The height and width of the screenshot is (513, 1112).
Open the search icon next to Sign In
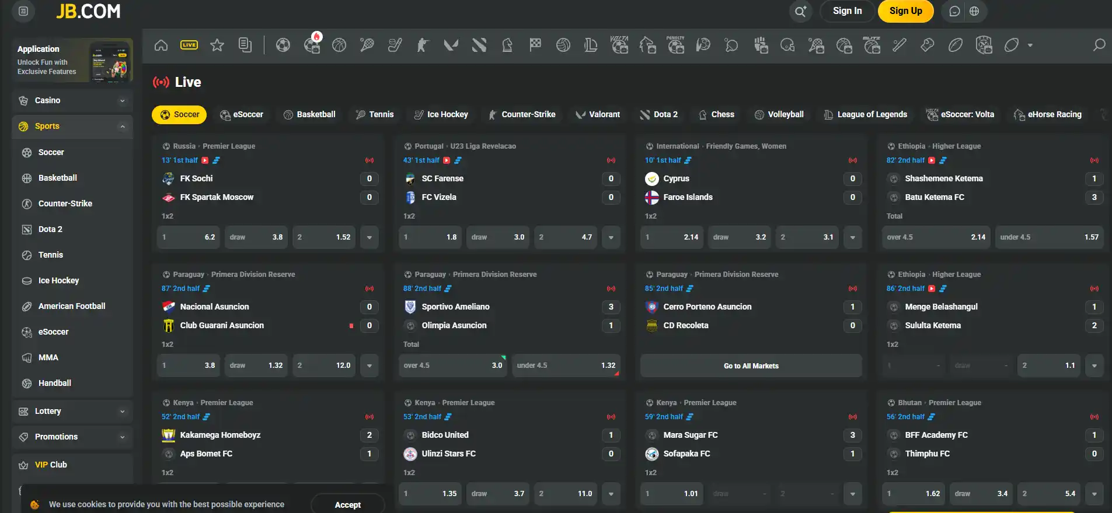[801, 11]
